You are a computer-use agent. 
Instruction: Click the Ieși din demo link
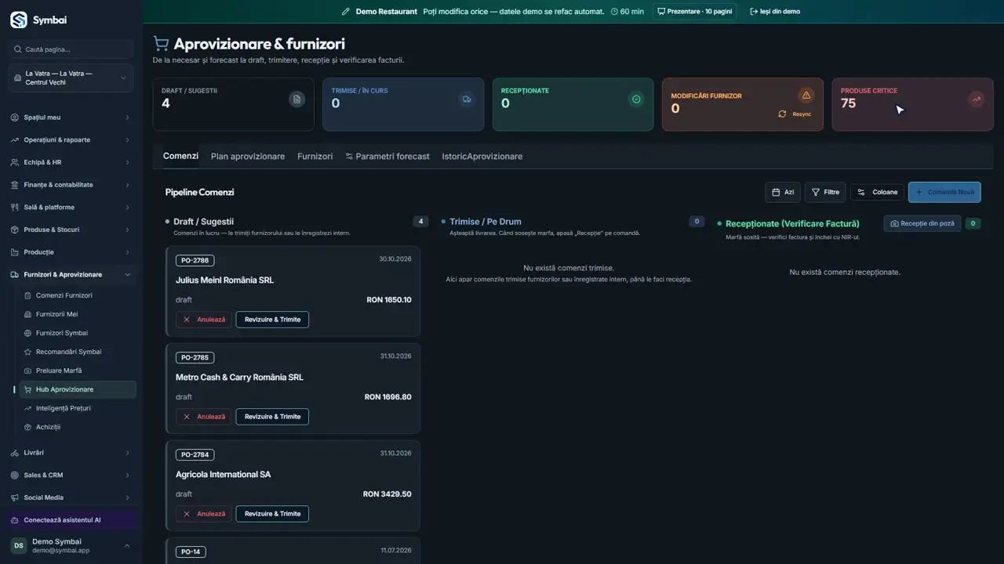pyautogui.click(x=775, y=12)
